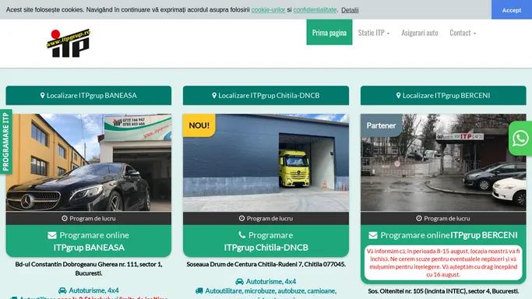Open cookie Detalii link
This screenshot has width=532, height=299.
click(350, 10)
